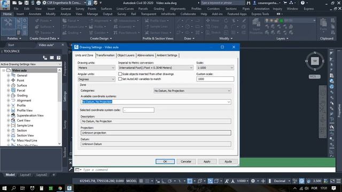Viewport: 342px width, 192px height.
Task: Click the Open file icon in quick access toolbar
Action: pyautogui.click(x=20, y=3)
